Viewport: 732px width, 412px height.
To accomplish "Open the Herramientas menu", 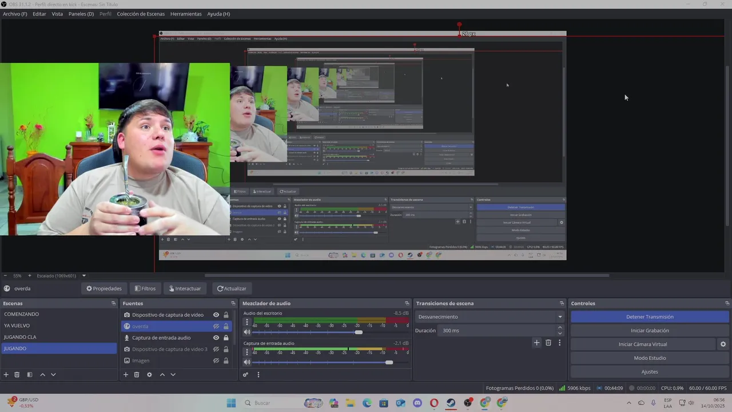I will coord(186,14).
